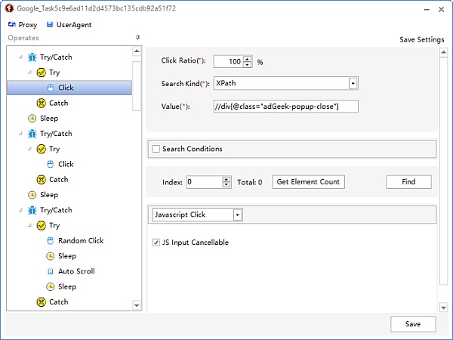Click the Save button at the bottom

pos(413,324)
